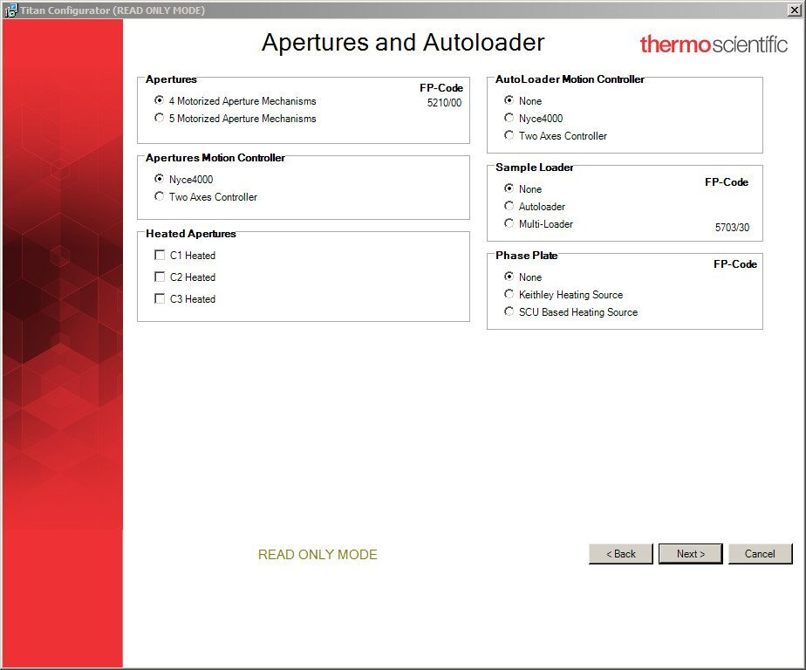The image size is (806, 670).
Task: Click the Apertures and Autoloader heading
Action: coord(403,42)
